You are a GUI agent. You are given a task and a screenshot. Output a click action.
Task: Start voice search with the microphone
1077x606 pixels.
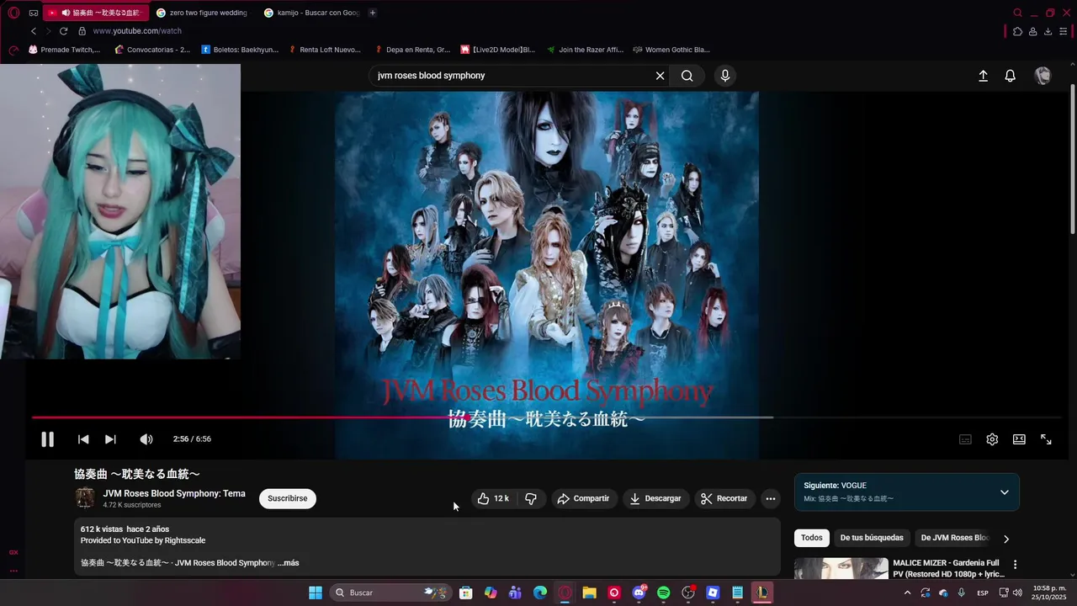click(725, 76)
